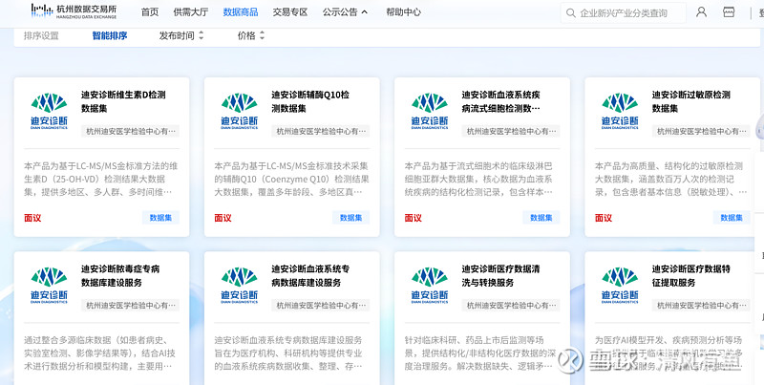Viewport: 764px width, 385px height.
Task: Click supplier tag on 脓毒症专病数据库 card
Action: pyautogui.click(x=130, y=305)
